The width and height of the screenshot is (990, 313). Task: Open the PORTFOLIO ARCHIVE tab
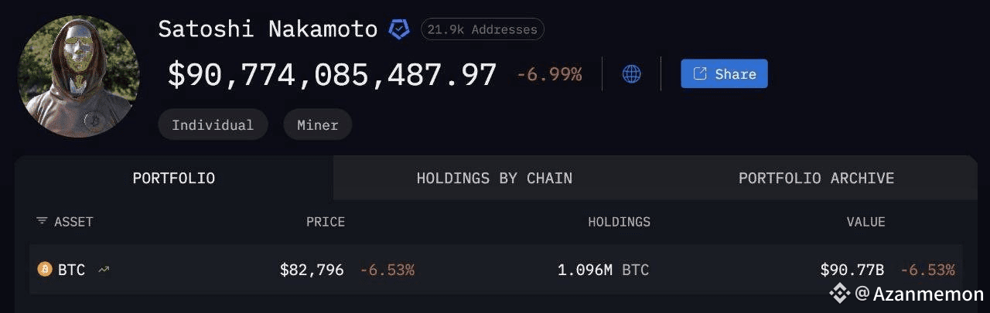click(x=816, y=178)
